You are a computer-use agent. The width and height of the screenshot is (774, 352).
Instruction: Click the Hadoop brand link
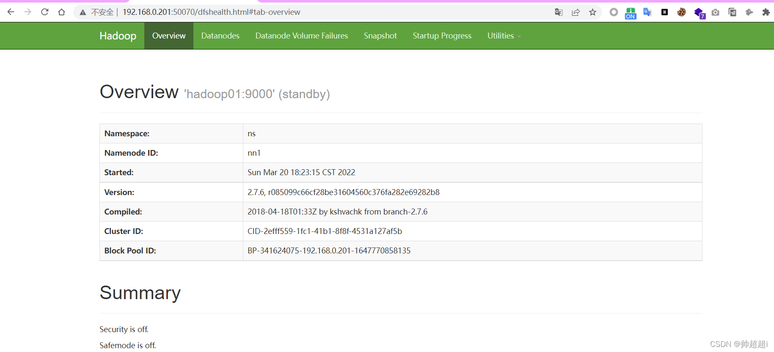click(x=118, y=36)
